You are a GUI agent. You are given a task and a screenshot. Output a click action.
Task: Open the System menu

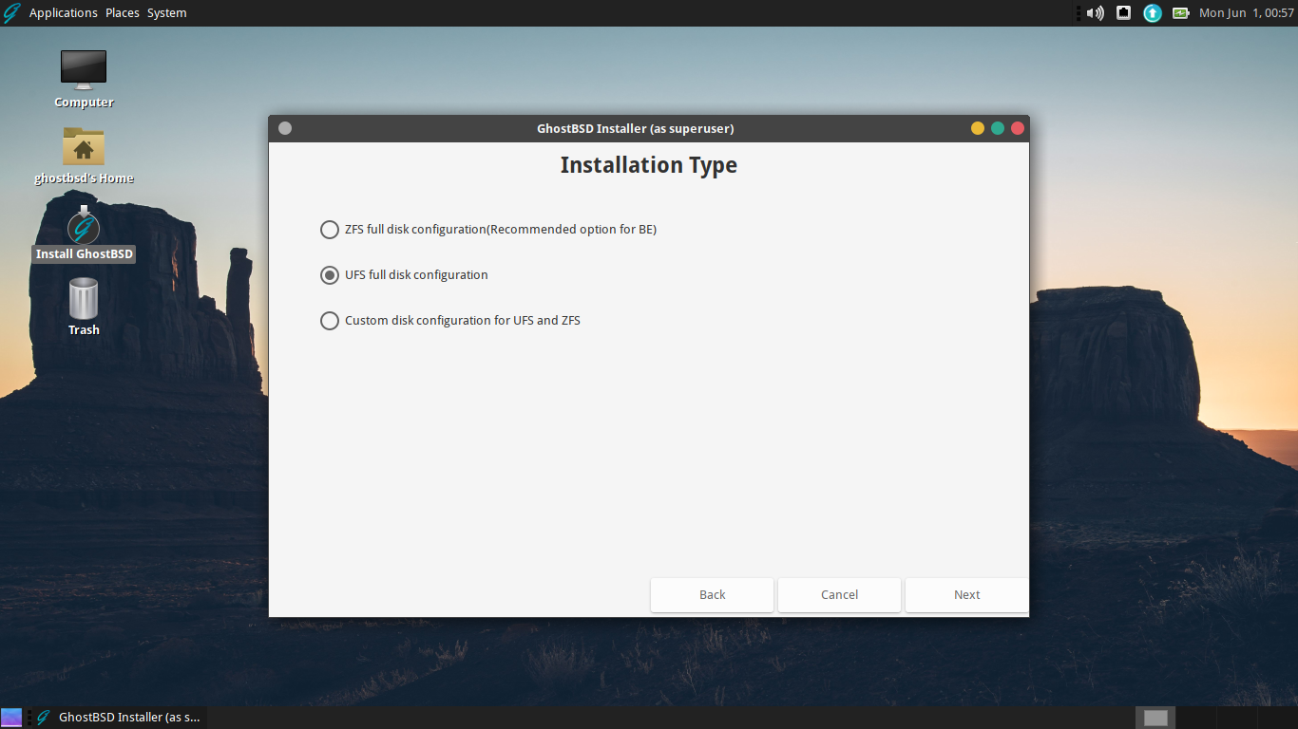(x=166, y=13)
